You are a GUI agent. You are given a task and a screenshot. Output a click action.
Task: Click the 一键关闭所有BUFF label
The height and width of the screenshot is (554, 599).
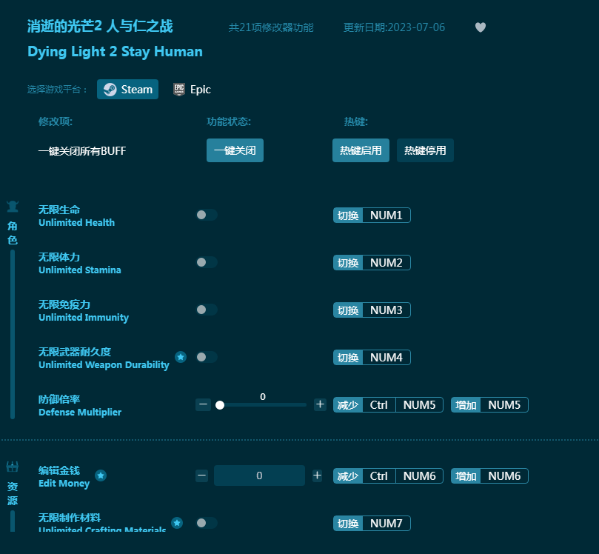[82, 151]
